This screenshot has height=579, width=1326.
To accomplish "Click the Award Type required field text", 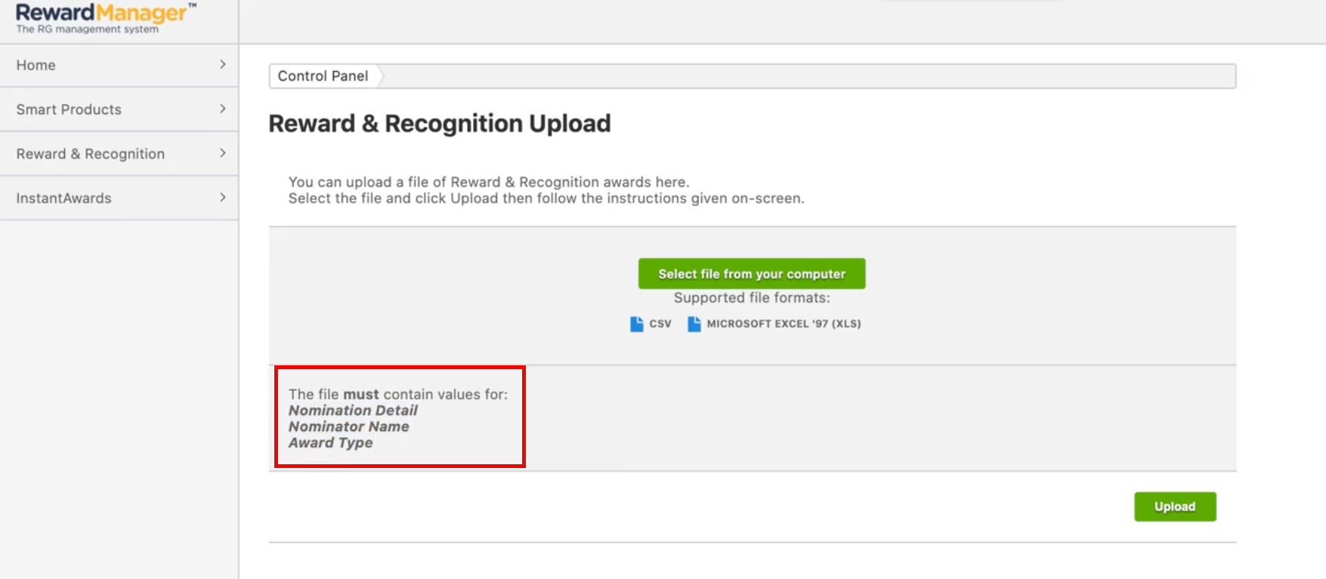I will [330, 443].
